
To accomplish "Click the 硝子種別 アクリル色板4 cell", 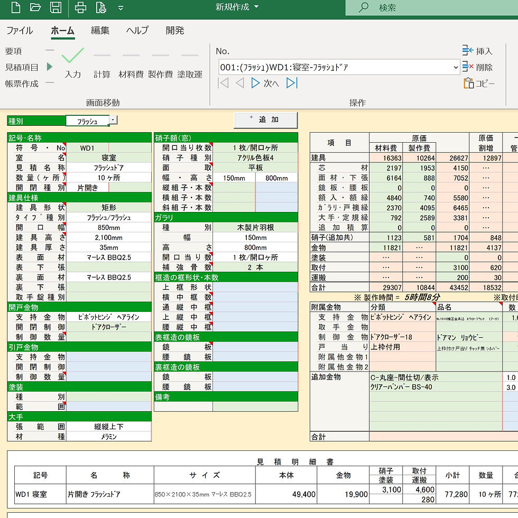I will pos(255,158).
